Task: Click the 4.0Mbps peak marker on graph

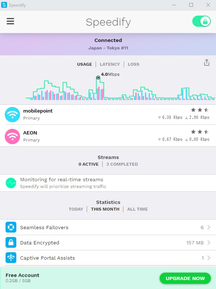Action: pyautogui.click(x=98, y=78)
